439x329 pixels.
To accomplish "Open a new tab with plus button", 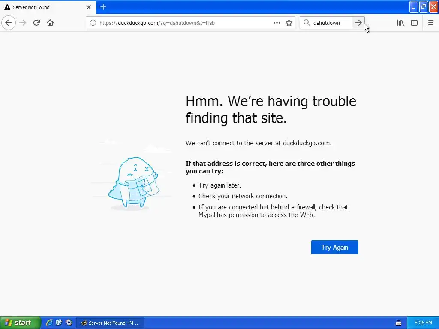I will [103, 7].
